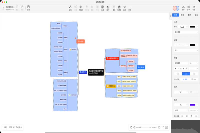Insert an image with the 图片 icon
200x133 pixels.
[x=108, y=8]
